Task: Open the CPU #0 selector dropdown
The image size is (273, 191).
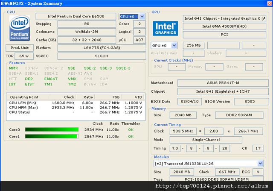Action: 142,17
